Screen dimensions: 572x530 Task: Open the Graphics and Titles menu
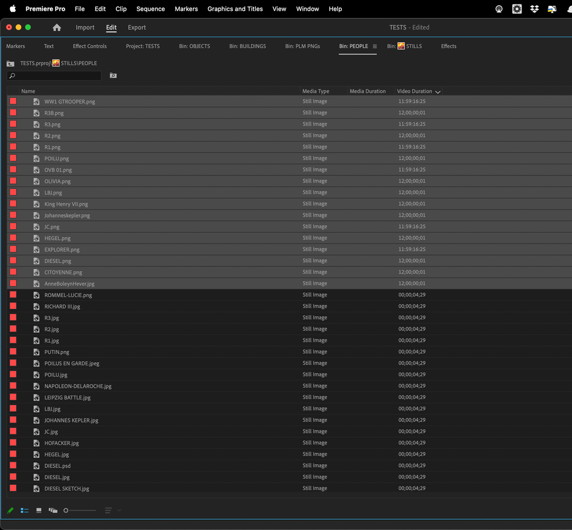coord(235,9)
